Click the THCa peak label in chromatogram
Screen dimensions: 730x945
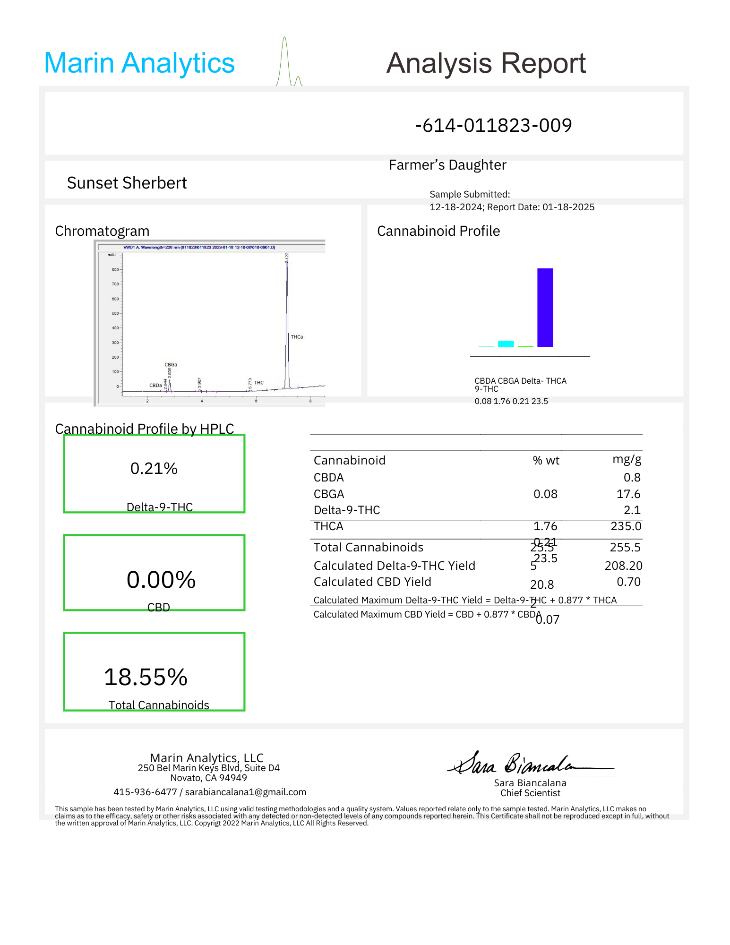297,337
